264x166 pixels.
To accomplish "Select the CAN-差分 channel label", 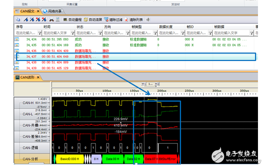I will tap(30, 137).
